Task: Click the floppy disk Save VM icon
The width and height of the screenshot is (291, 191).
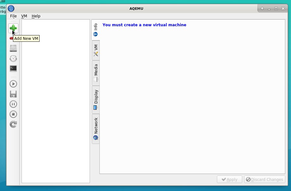Action: 13,94
